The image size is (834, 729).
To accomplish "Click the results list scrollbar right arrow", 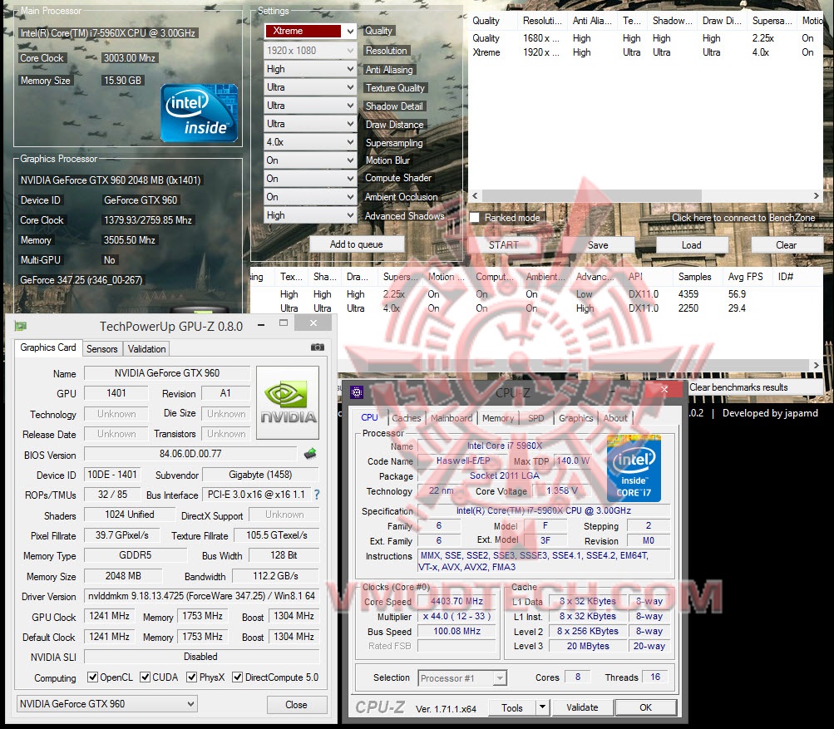I will pos(817,365).
